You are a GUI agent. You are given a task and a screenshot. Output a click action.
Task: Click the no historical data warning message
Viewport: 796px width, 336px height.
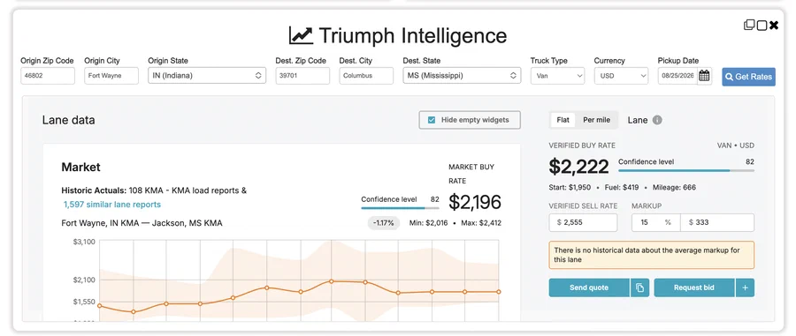(651, 255)
